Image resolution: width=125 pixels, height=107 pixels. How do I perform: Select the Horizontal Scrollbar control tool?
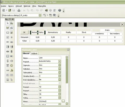pos(8,51)
